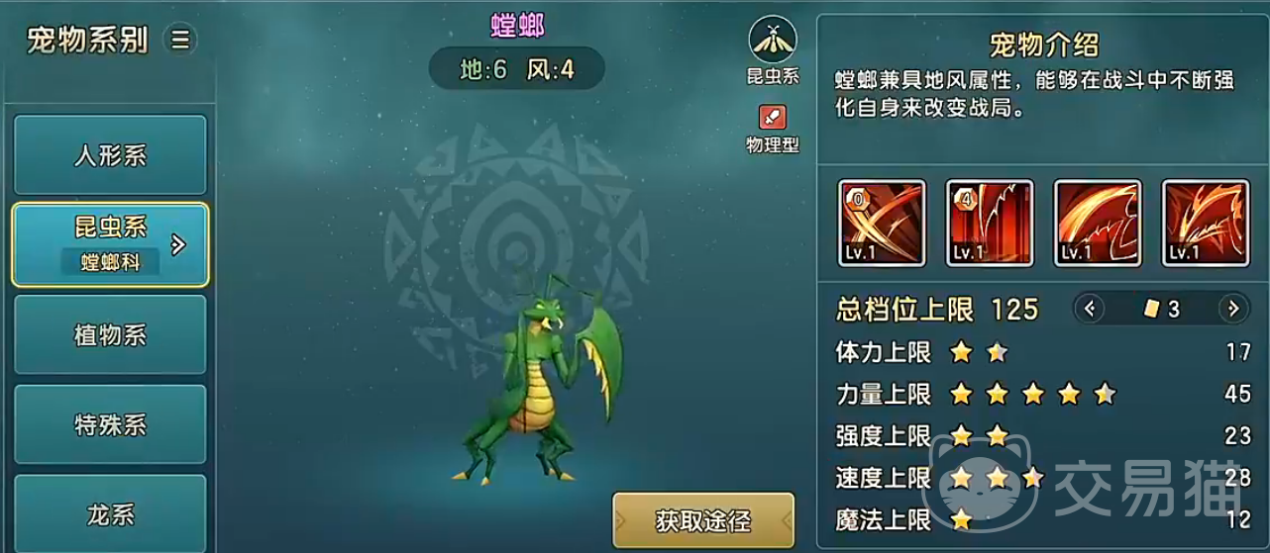Click the card icon beside number 3
This screenshot has height=553, width=1270.
pyautogui.click(x=1151, y=309)
